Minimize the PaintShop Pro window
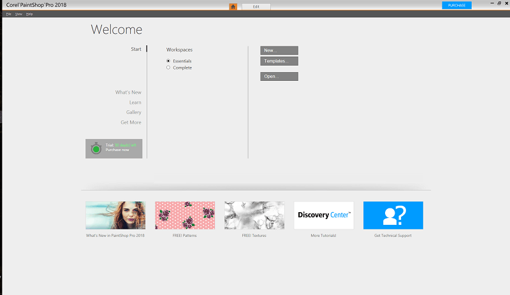 [492, 3]
